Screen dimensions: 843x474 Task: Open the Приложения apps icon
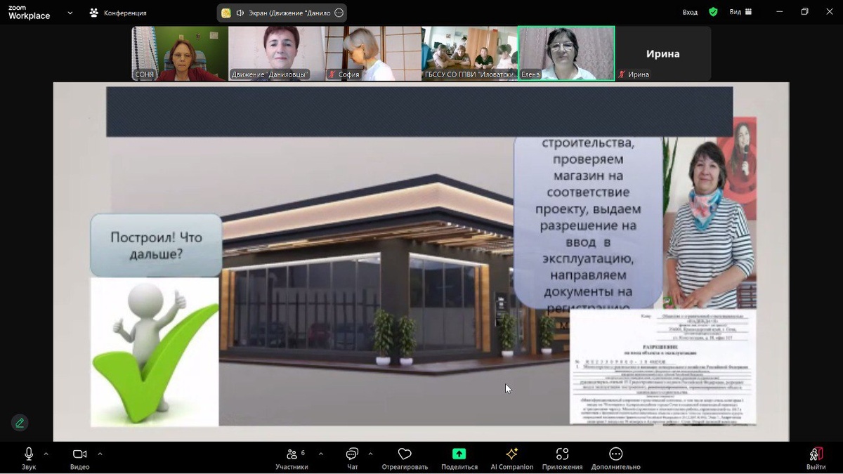562,454
